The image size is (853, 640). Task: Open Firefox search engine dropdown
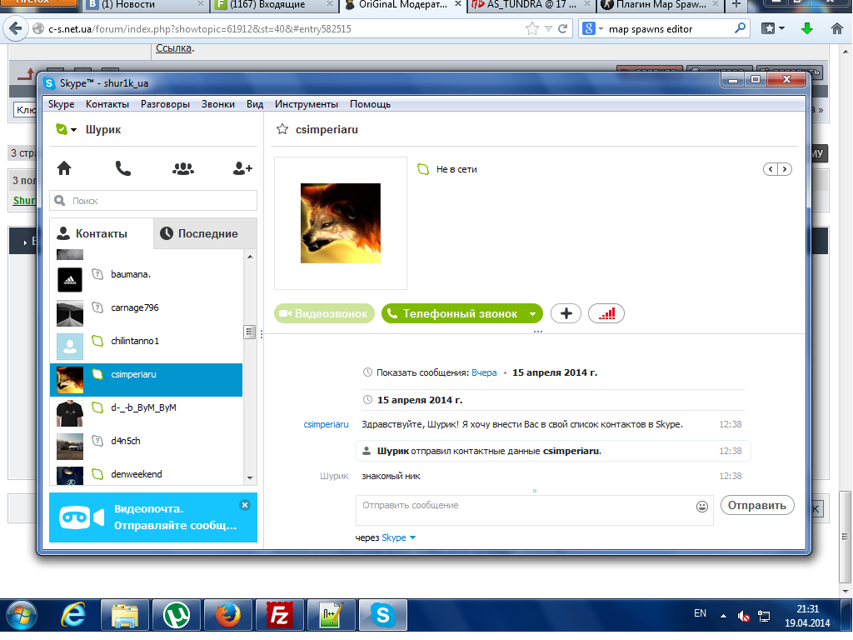click(601, 29)
